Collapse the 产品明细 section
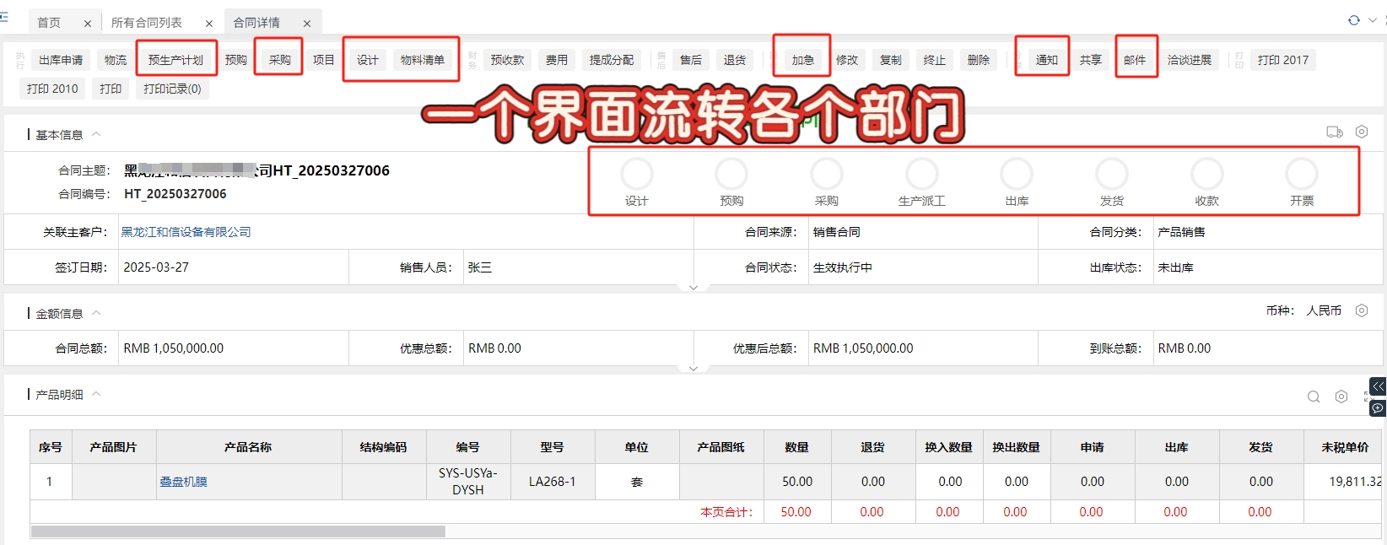The image size is (1387, 545). click(x=96, y=394)
